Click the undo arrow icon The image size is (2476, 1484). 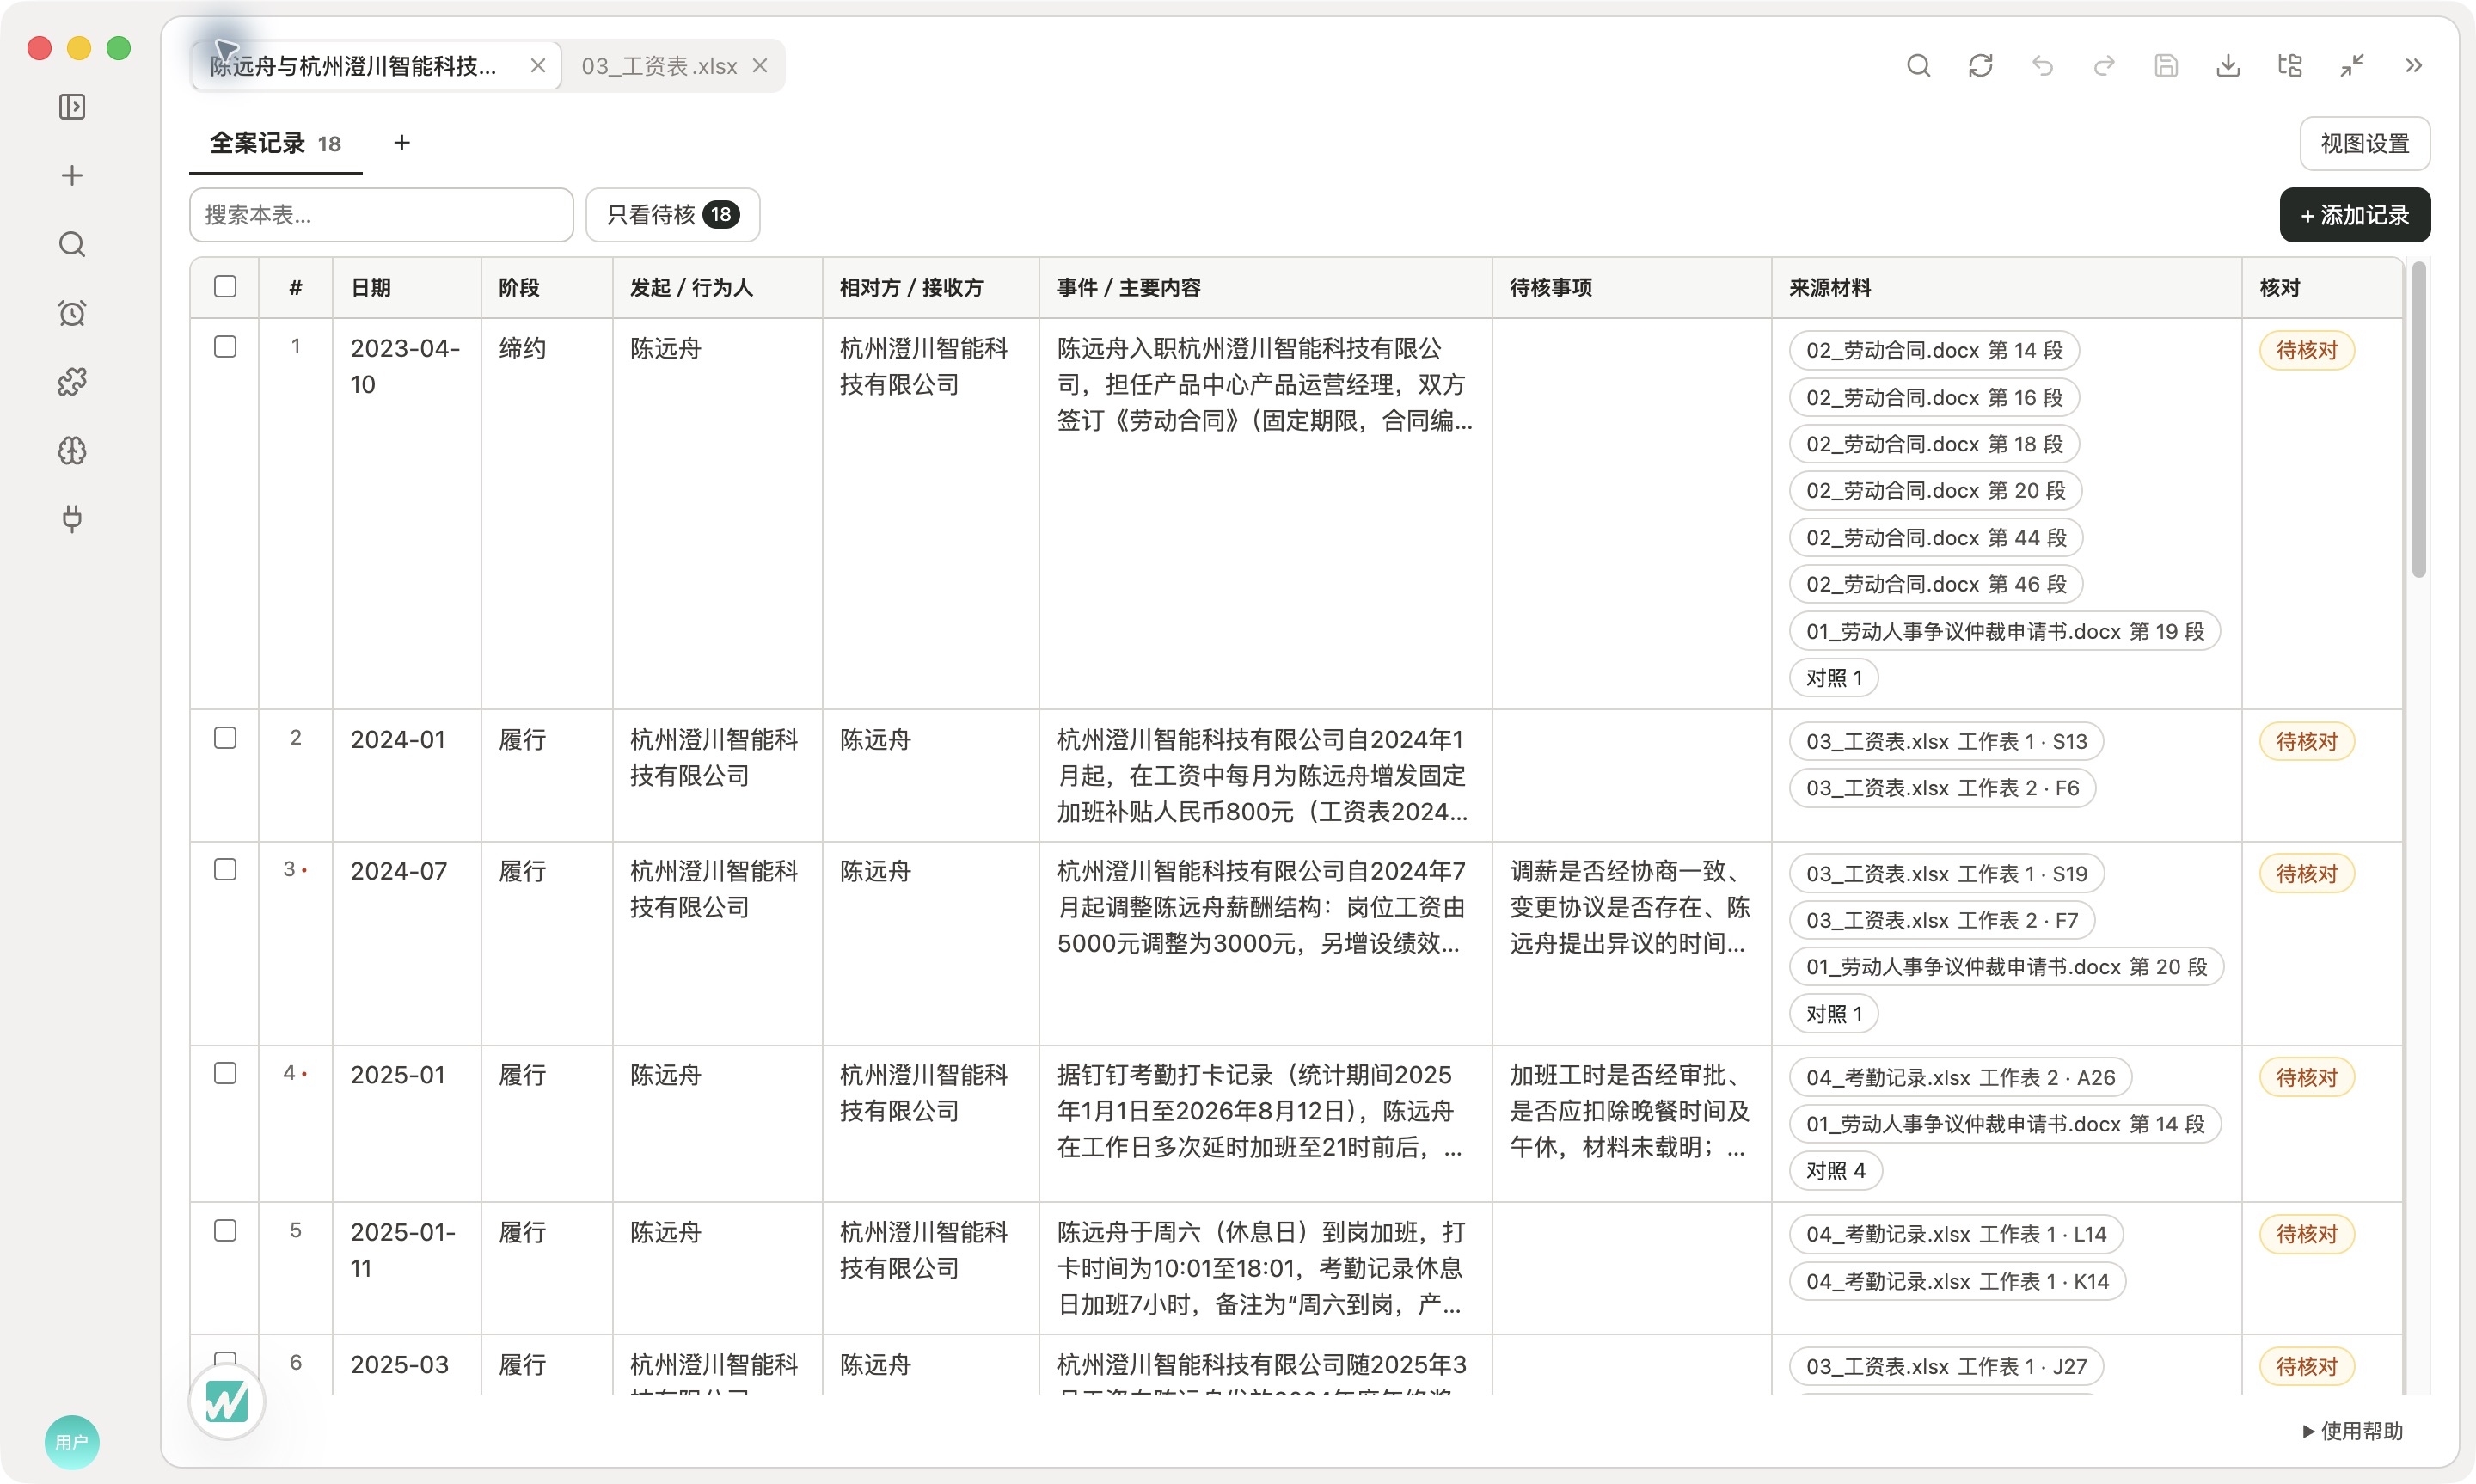click(2042, 66)
